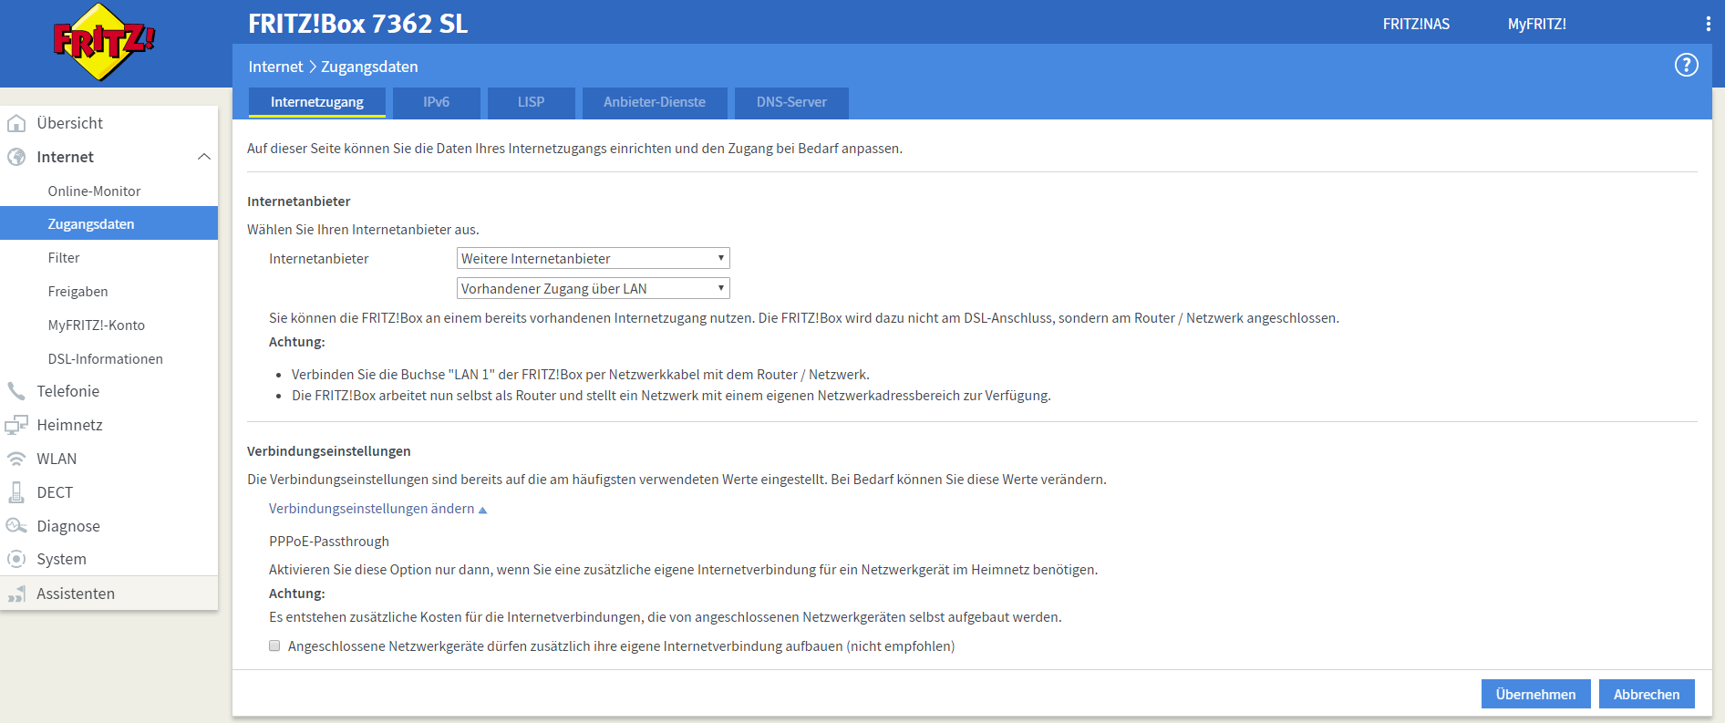Click the Internet globe icon
The height and width of the screenshot is (723, 1725).
tap(16, 157)
